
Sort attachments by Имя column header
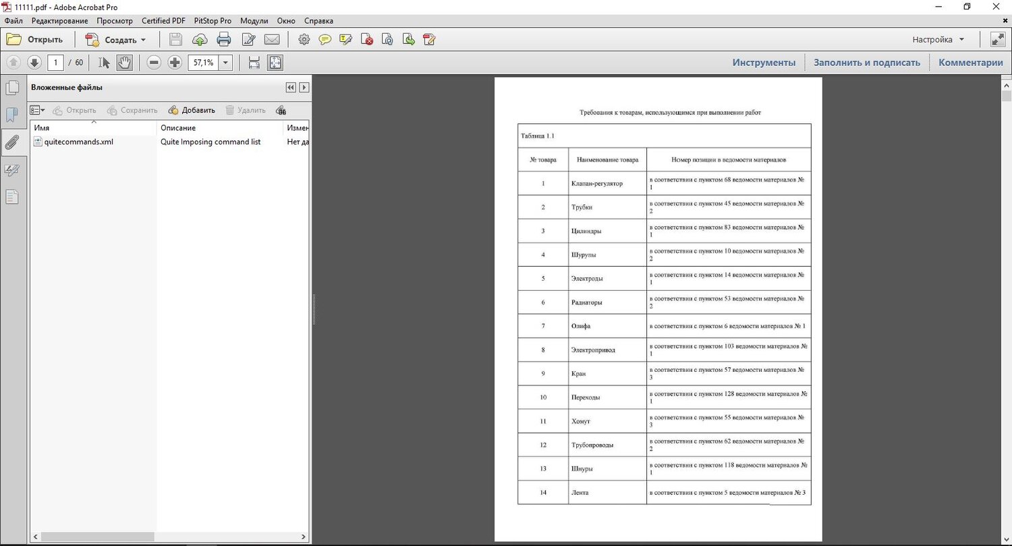94,128
